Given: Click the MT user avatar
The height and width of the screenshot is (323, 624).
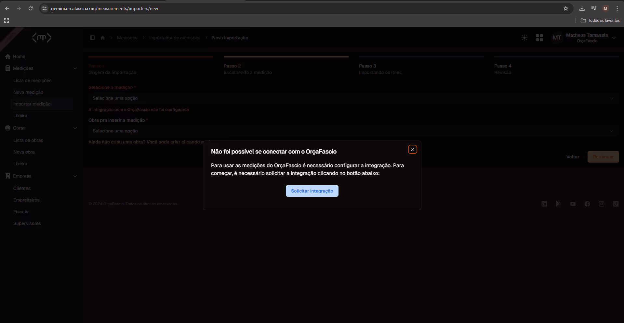Looking at the screenshot, I should click(x=557, y=38).
